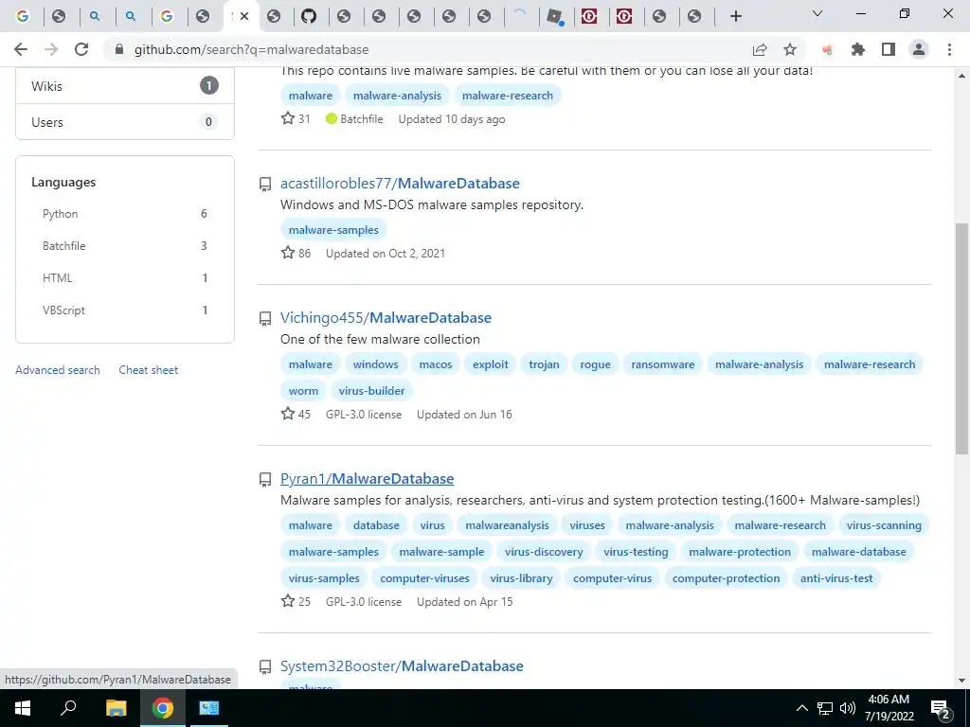Click the trojan topic tag
970x727 pixels.
(x=544, y=364)
